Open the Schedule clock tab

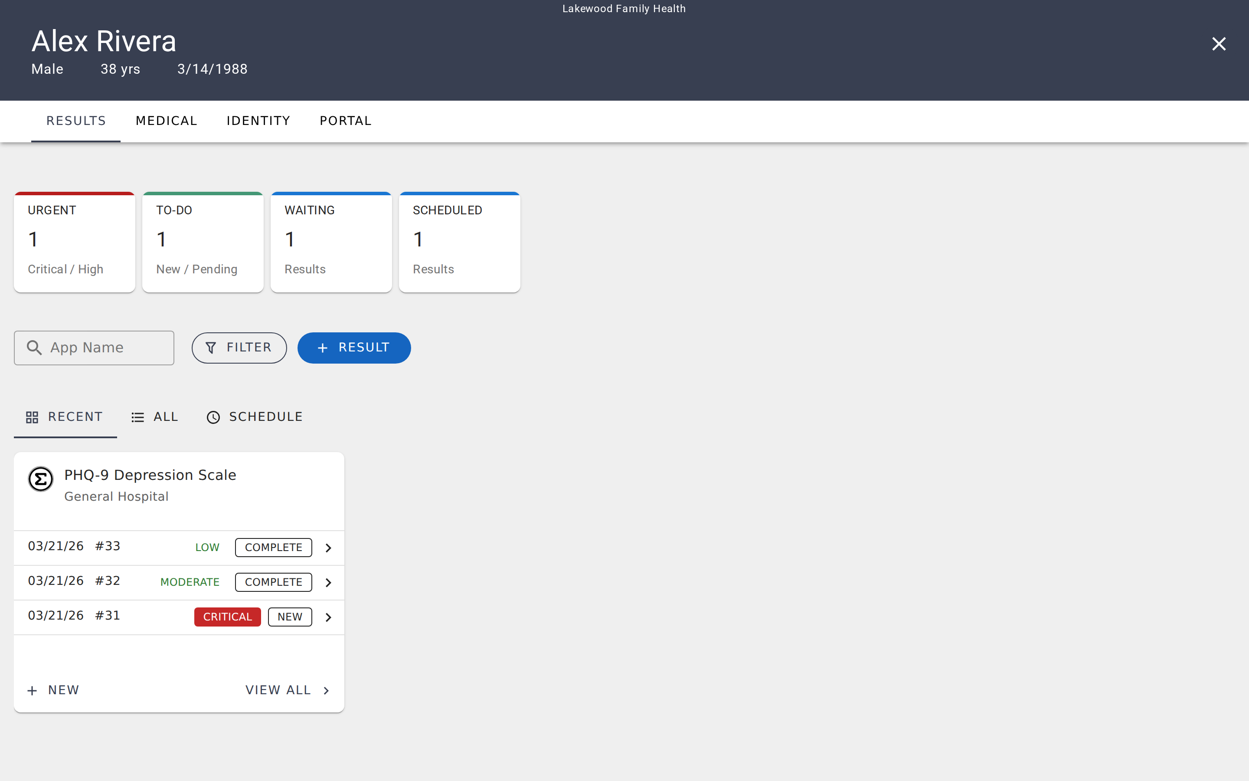[255, 417]
